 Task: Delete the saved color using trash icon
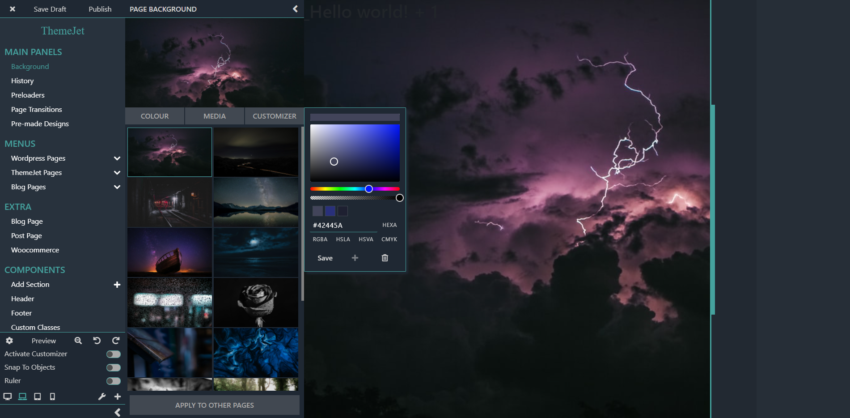point(385,258)
